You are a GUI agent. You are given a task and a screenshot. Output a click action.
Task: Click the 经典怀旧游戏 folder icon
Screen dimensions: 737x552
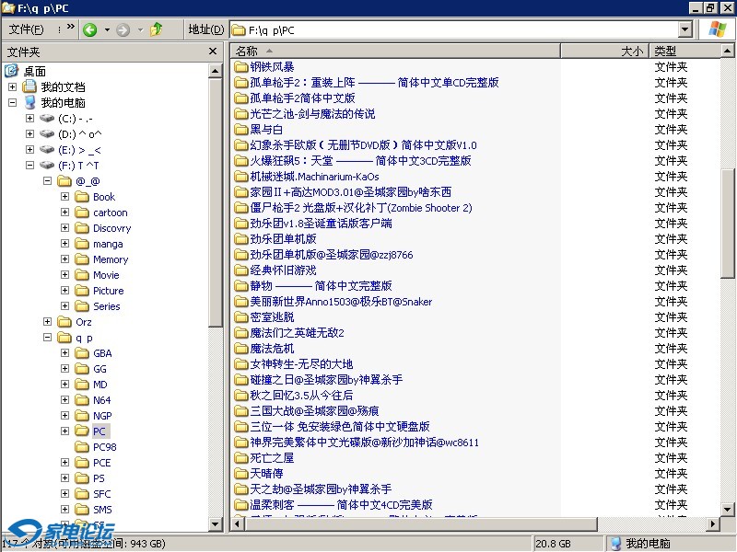pyautogui.click(x=241, y=270)
